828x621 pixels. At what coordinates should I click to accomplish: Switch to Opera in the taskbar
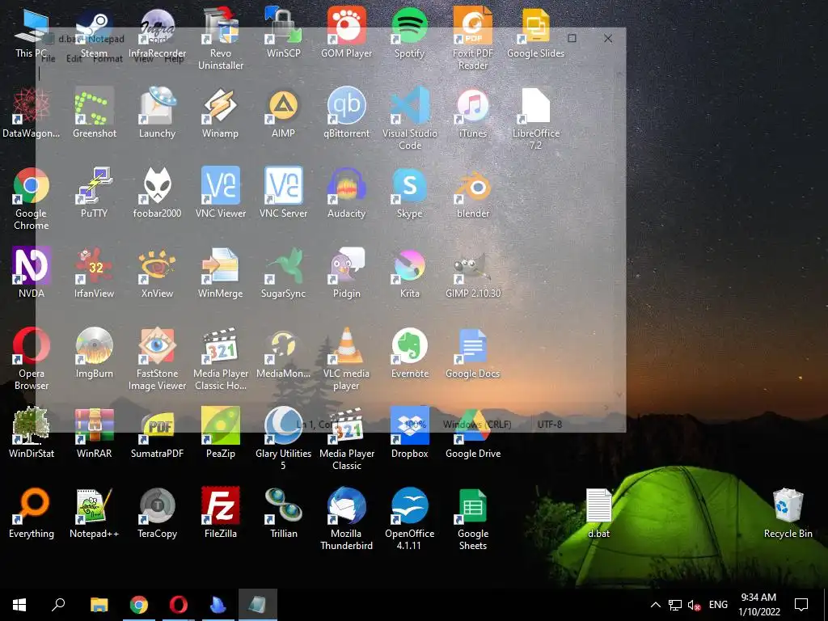point(179,605)
